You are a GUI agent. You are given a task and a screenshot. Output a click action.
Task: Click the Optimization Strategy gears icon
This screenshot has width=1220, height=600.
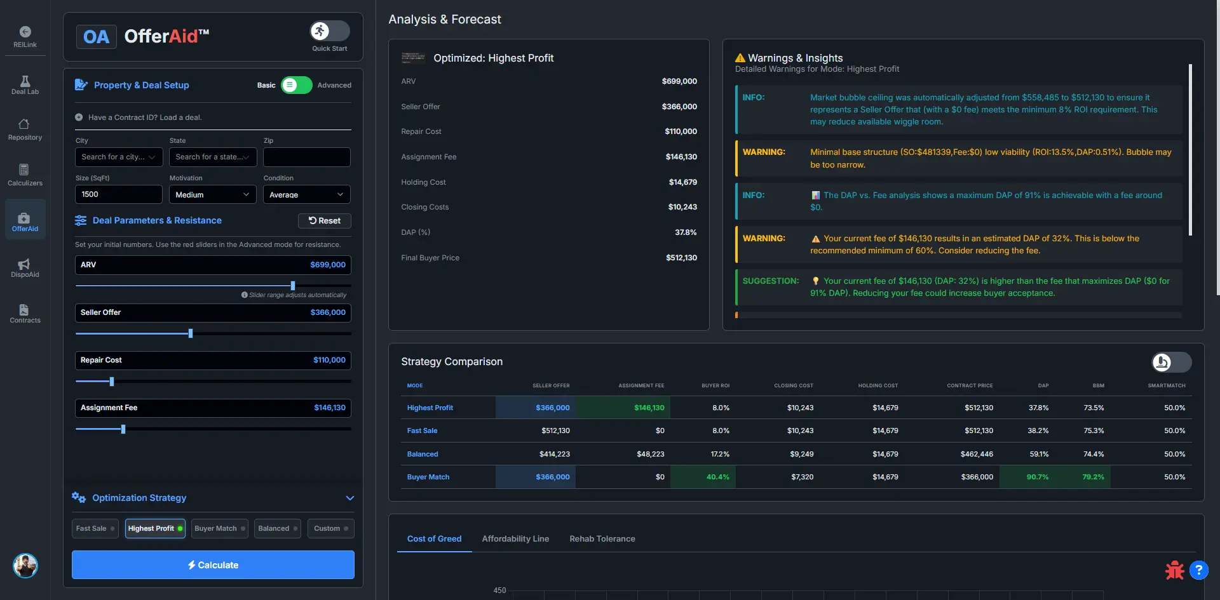[x=79, y=497]
